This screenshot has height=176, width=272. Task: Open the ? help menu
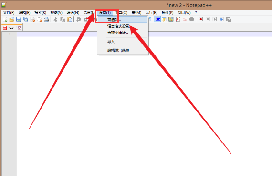pos(196,13)
